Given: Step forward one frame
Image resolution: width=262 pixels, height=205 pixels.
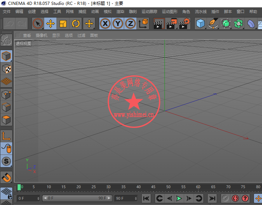Looking at the screenshot, I should point(189,198).
